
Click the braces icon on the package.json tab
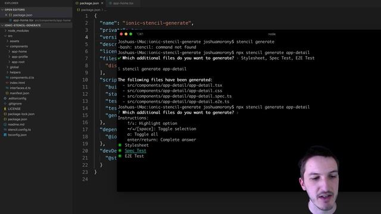77,3
